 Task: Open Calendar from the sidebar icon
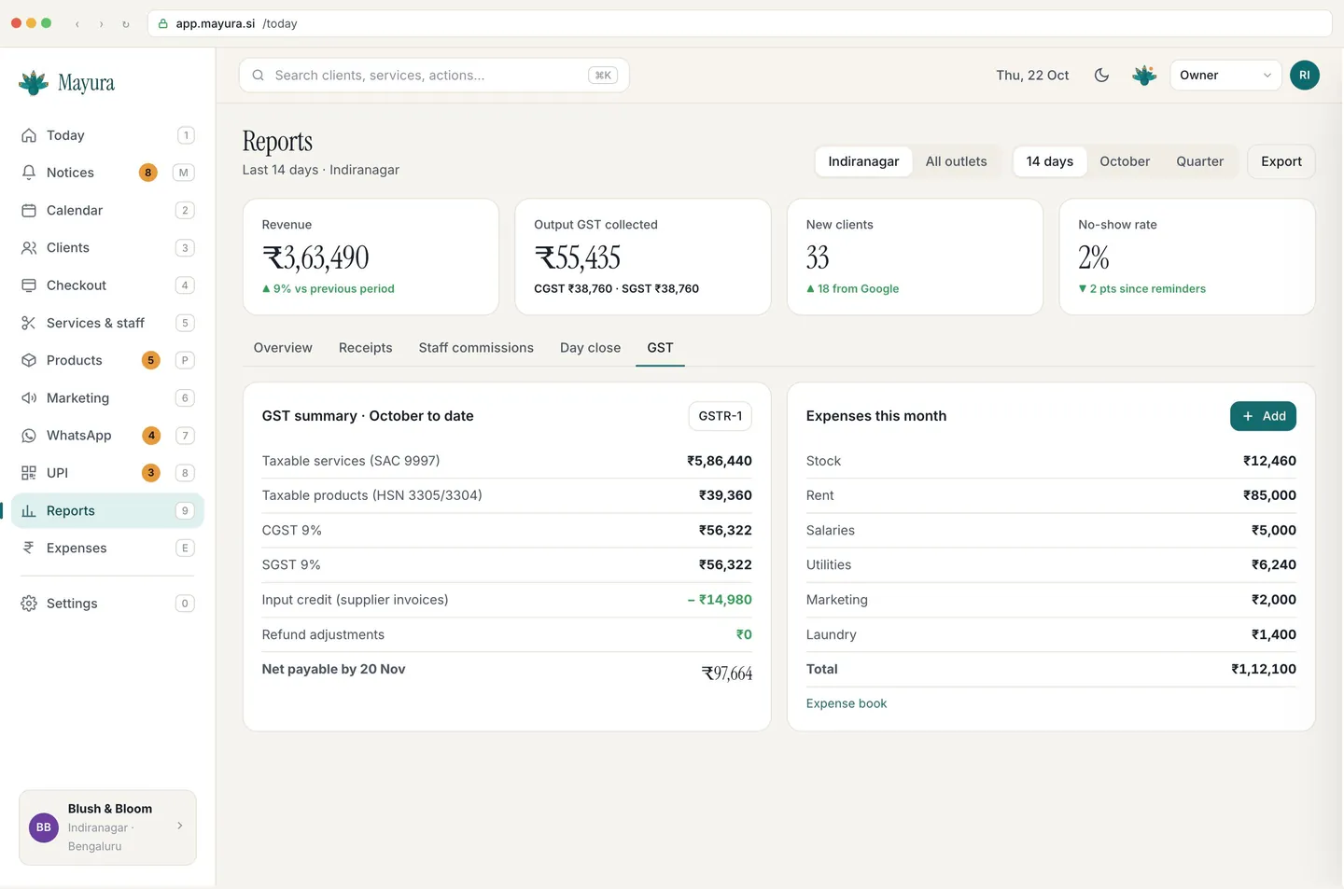tap(29, 210)
